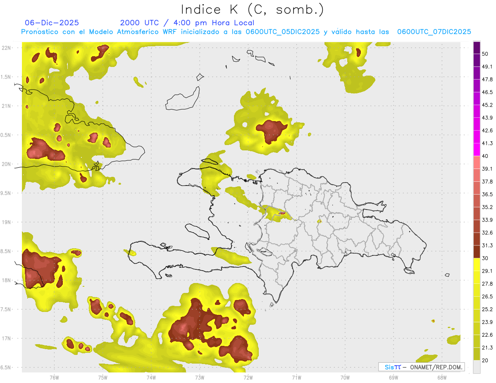Click the "46.5" legend value
Image resolution: width=496 pixels, height=383 pixels.
pos(487,92)
